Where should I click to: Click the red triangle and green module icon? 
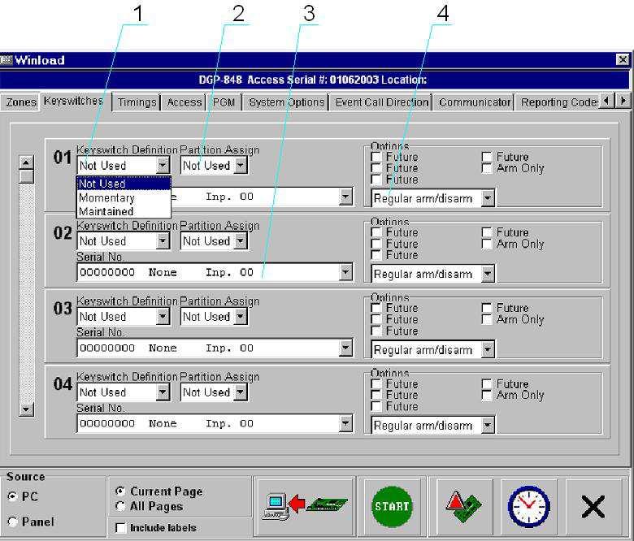[463, 506]
